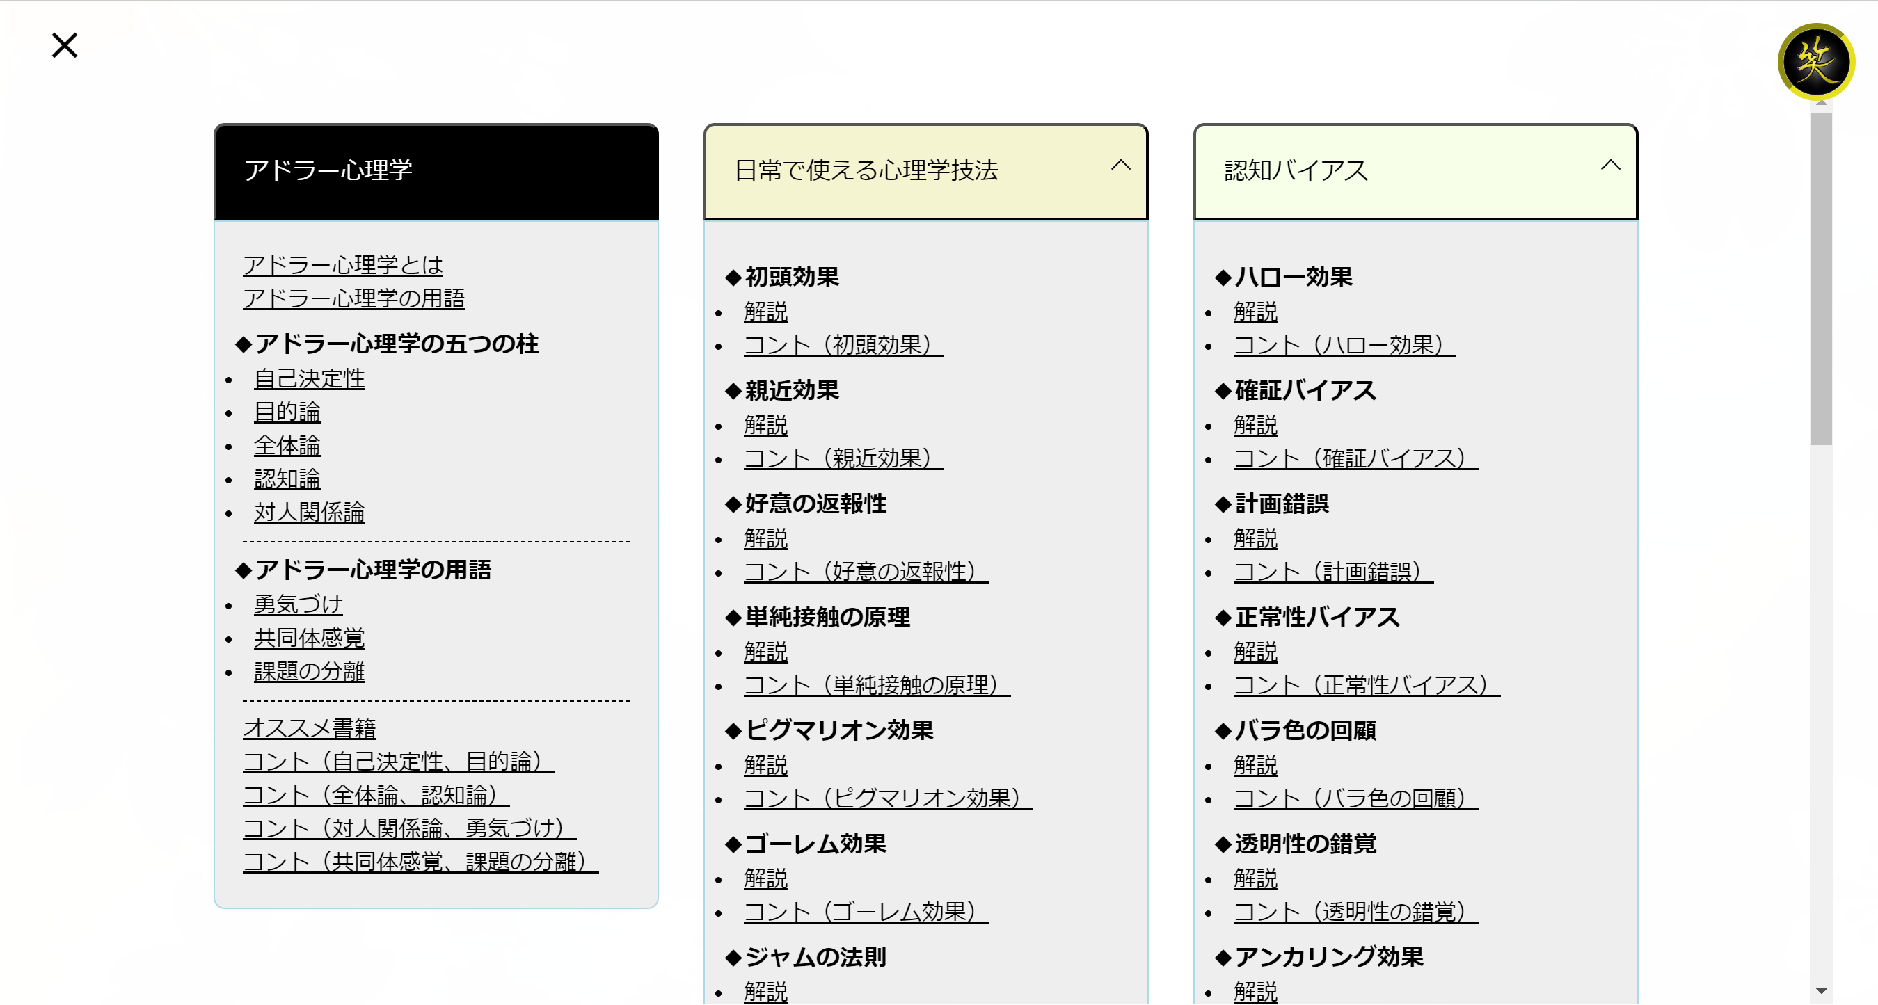Open the 自己決定性 link

click(x=309, y=379)
